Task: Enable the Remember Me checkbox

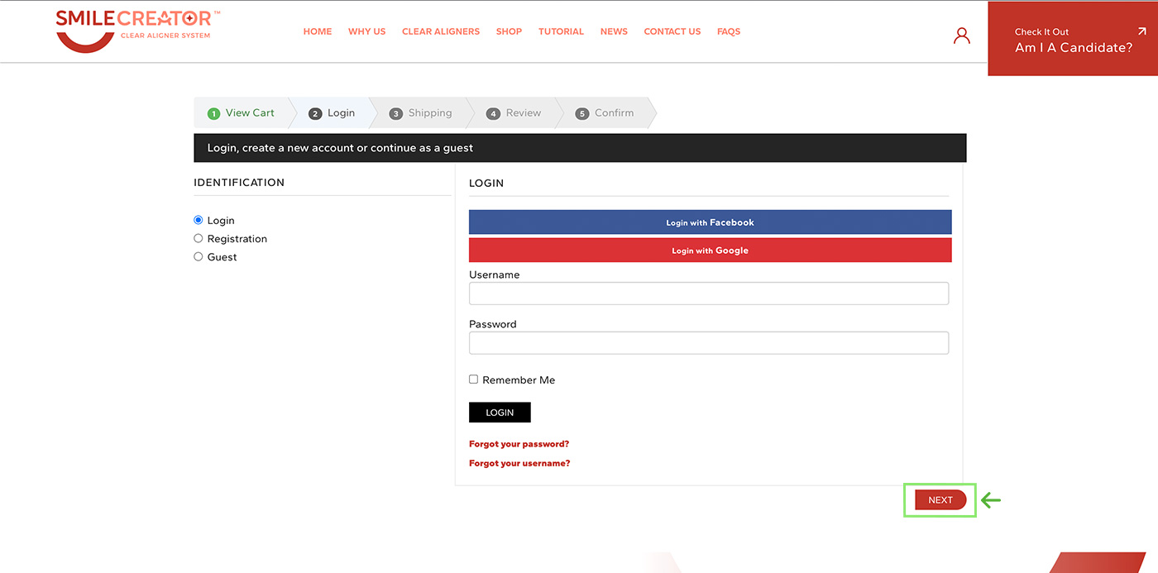Action: [474, 380]
